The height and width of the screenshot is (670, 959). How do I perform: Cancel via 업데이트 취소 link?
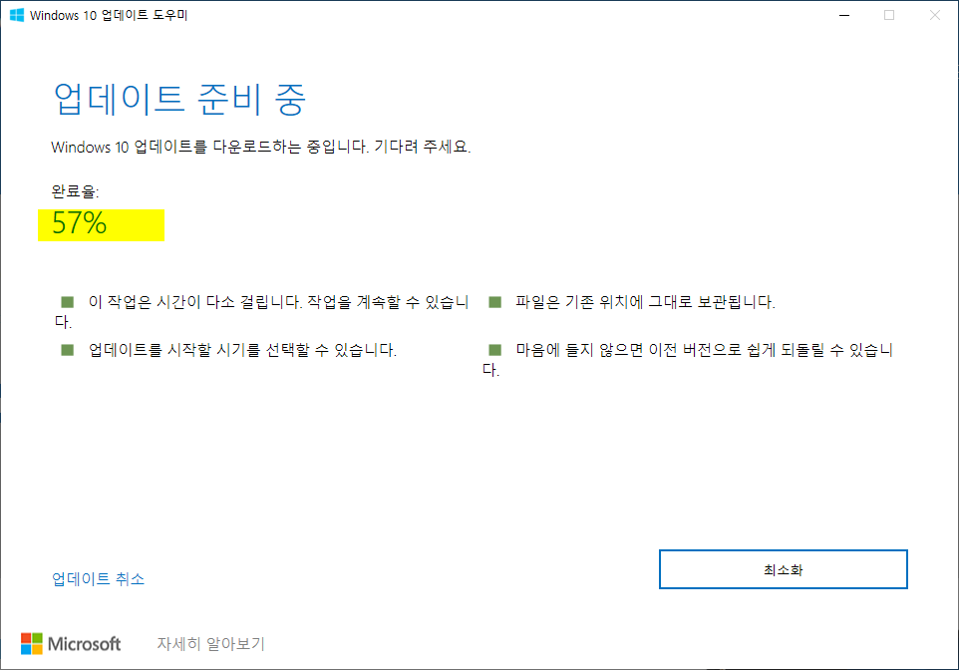click(x=99, y=579)
